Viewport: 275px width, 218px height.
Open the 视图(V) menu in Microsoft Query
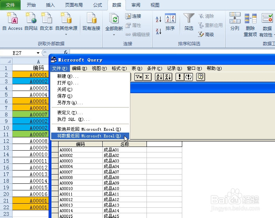tap(99, 68)
